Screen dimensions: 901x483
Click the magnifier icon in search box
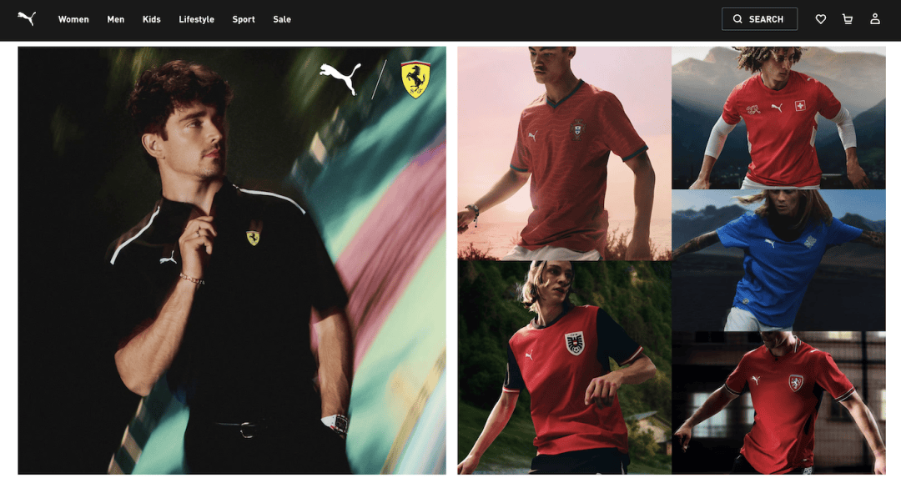pos(737,19)
